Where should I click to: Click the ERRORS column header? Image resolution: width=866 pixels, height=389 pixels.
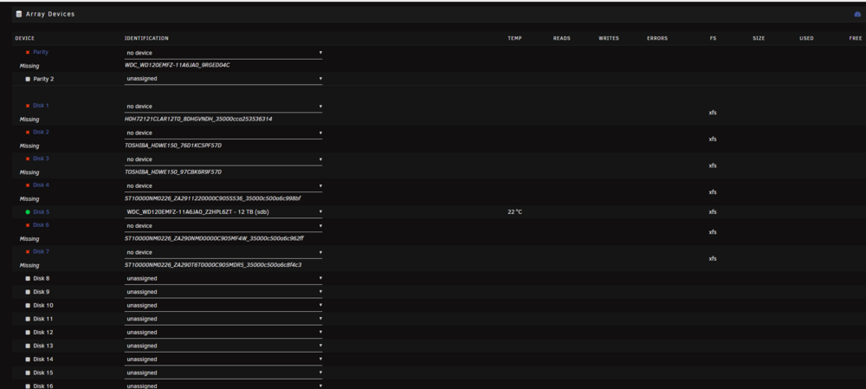657,38
